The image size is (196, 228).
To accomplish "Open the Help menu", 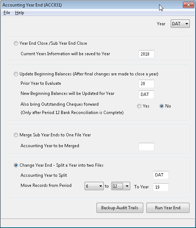I will [x=20, y=13].
